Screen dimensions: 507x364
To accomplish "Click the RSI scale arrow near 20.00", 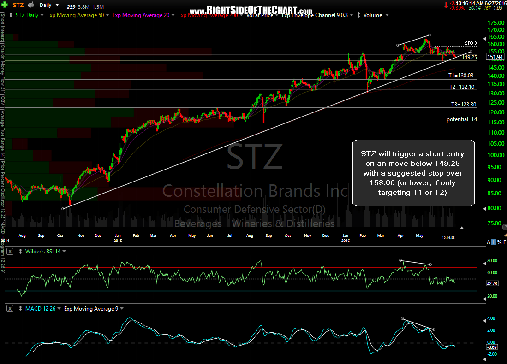I will coord(484,299).
